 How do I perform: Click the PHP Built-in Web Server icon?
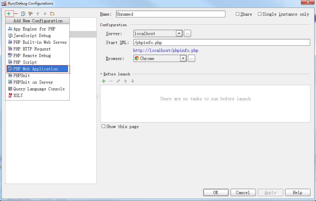pos(10,42)
